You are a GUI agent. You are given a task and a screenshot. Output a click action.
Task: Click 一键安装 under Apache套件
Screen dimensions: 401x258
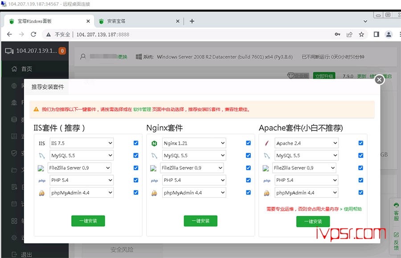313,221
